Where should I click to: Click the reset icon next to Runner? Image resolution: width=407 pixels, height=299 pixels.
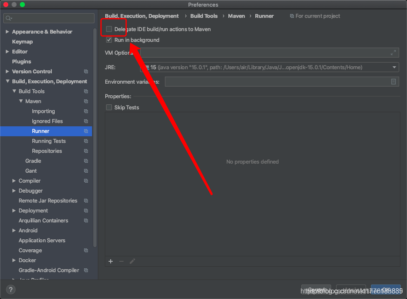86,131
